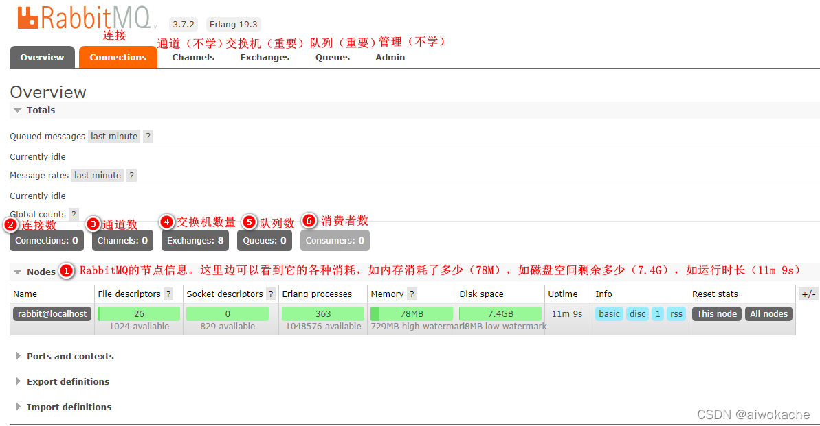The image size is (820, 426).
Task: Click the 1024 available text
Action: 139,327
